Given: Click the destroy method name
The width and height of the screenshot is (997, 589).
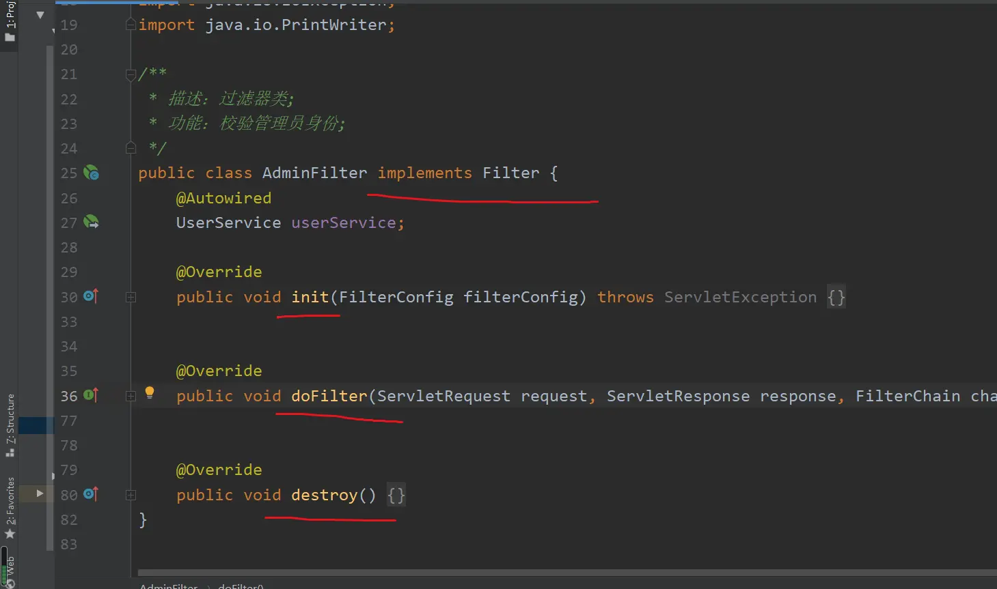Looking at the screenshot, I should click(x=325, y=495).
